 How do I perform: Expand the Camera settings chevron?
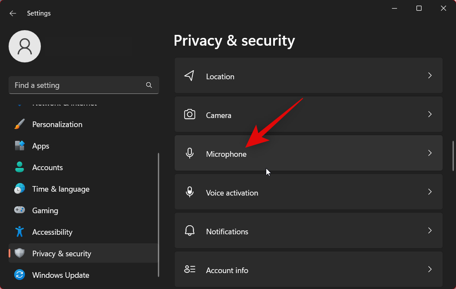pos(429,115)
